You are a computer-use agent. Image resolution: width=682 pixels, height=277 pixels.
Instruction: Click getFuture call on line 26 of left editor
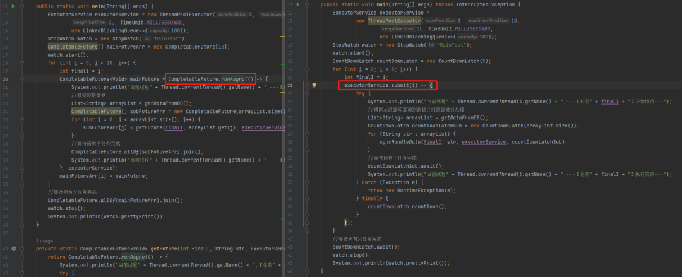click(210, 128)
